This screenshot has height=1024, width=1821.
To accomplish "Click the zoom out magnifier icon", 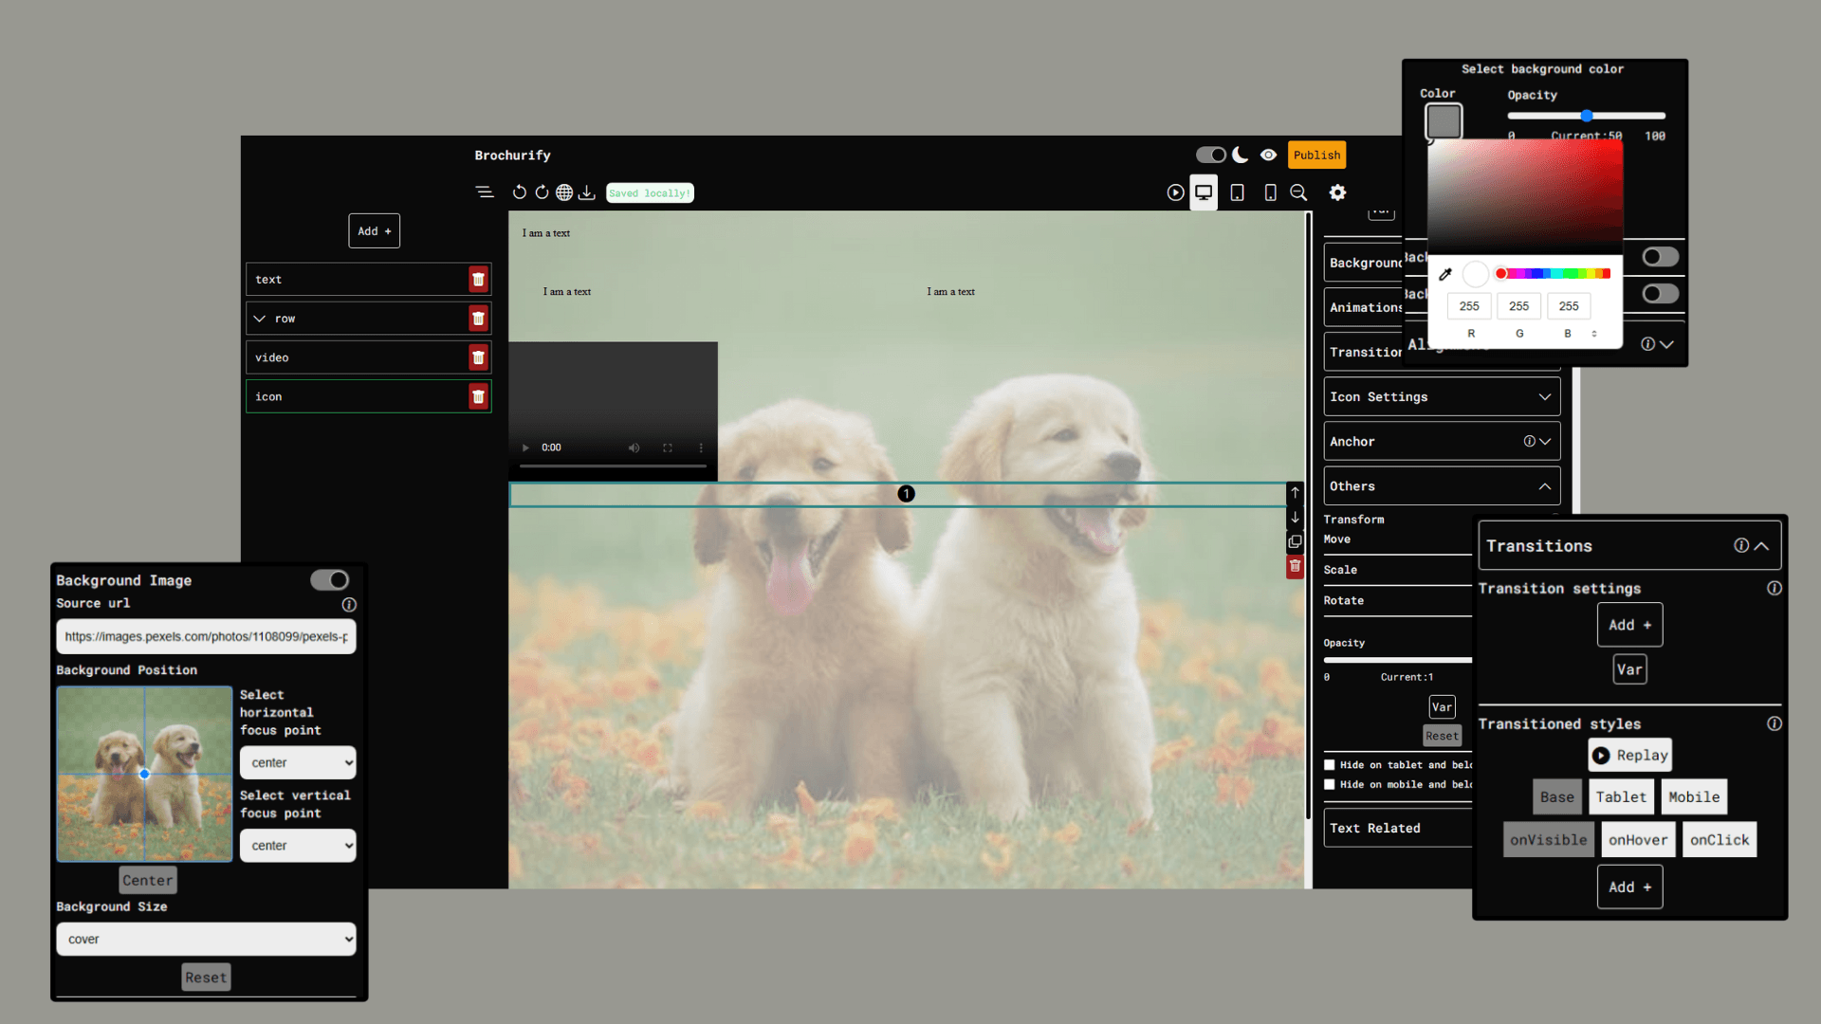I will click(x=1299, y=192).
